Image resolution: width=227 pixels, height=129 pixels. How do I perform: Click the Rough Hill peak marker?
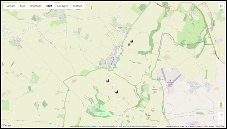pyautogui.click(x=153, y=108)
